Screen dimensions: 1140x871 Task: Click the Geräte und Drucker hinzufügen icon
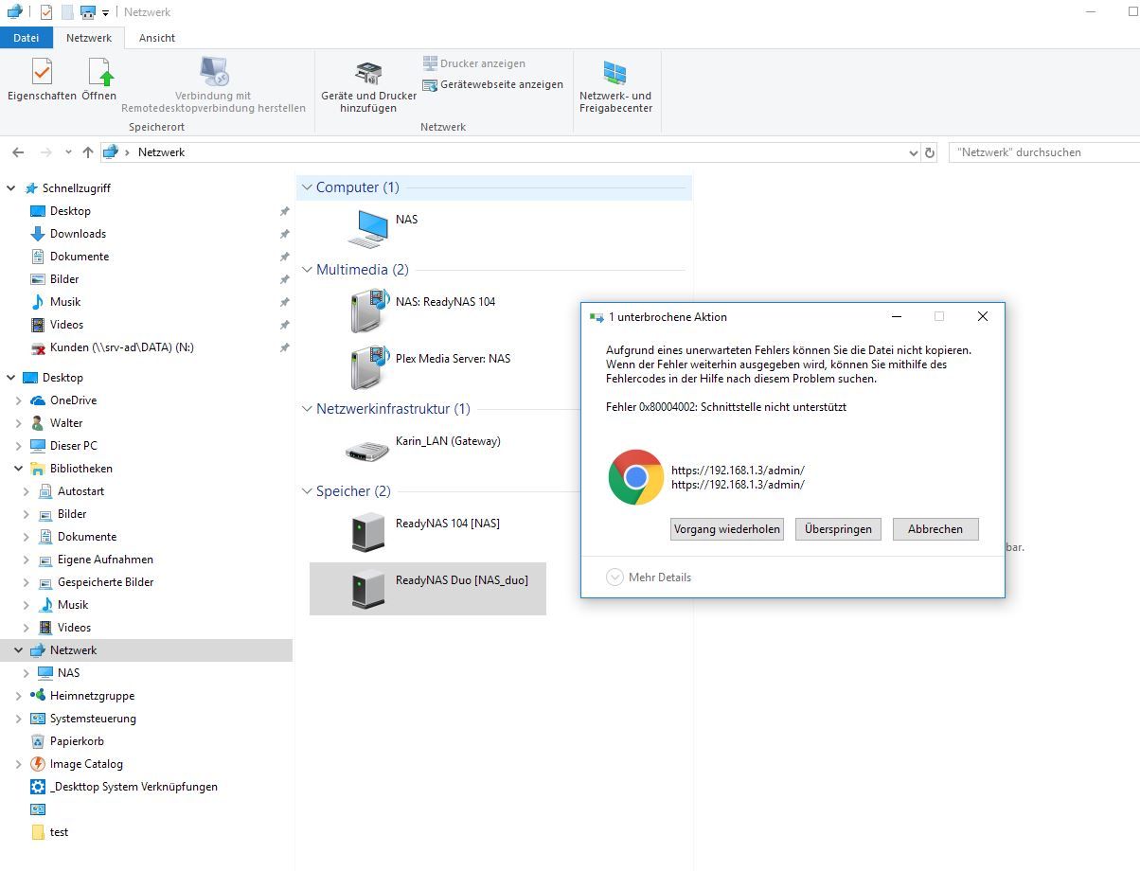pyautogui.click(x=367, y=85)
